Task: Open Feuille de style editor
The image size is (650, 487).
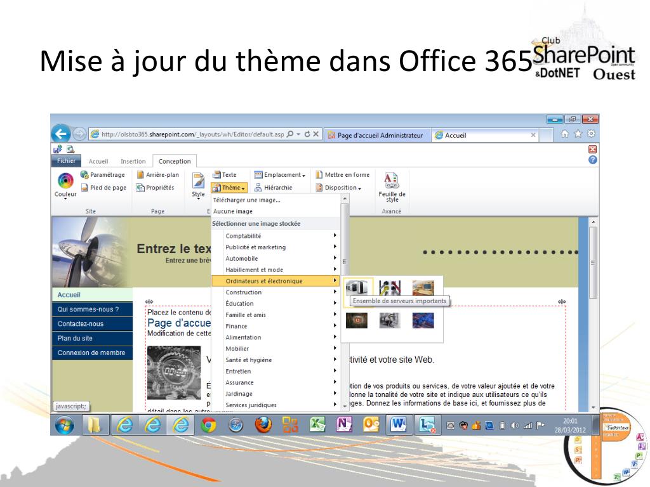Action: pos(392,187)
